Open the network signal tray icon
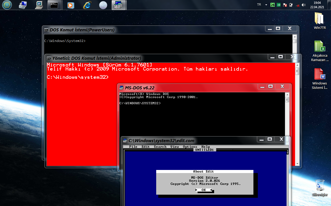 point(297,5)
